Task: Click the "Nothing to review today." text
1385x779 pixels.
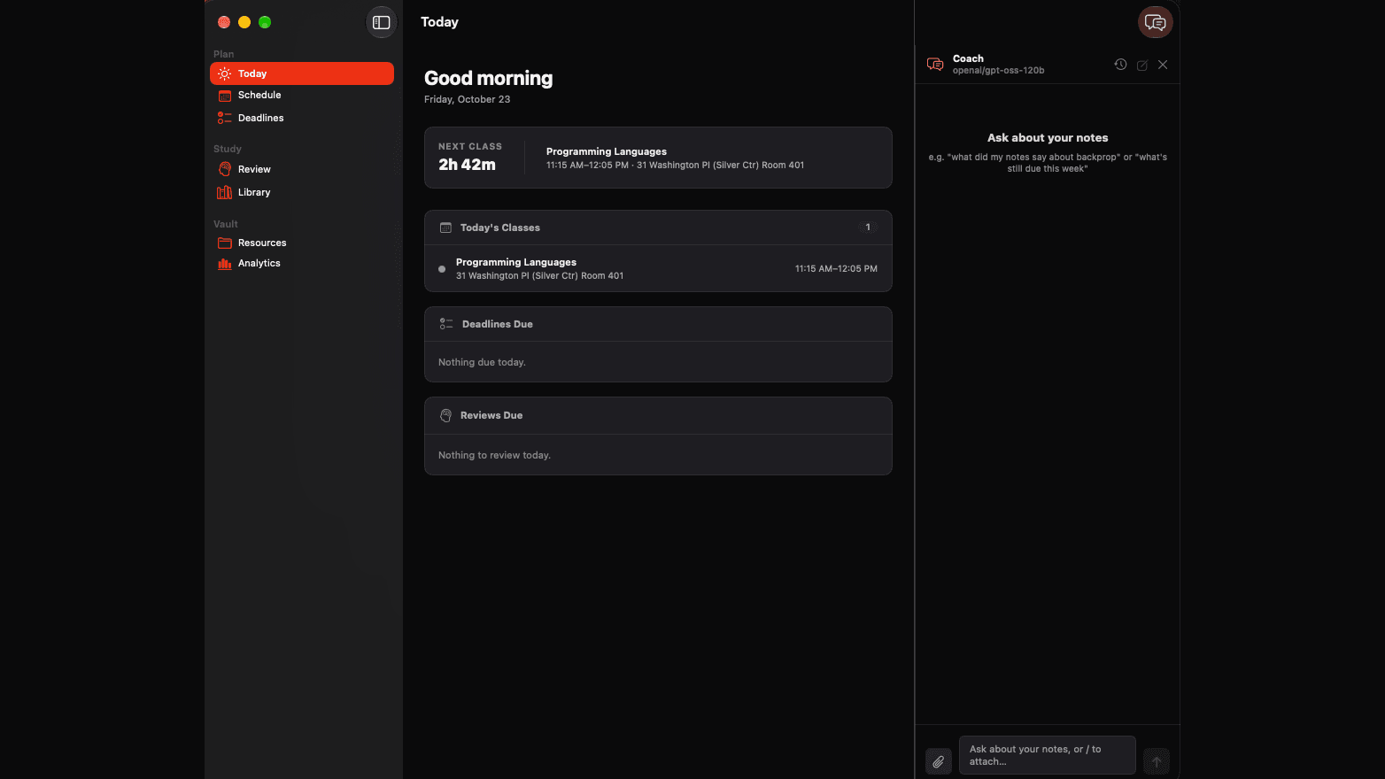Action: pyautogui.click(x=494, y=455)
